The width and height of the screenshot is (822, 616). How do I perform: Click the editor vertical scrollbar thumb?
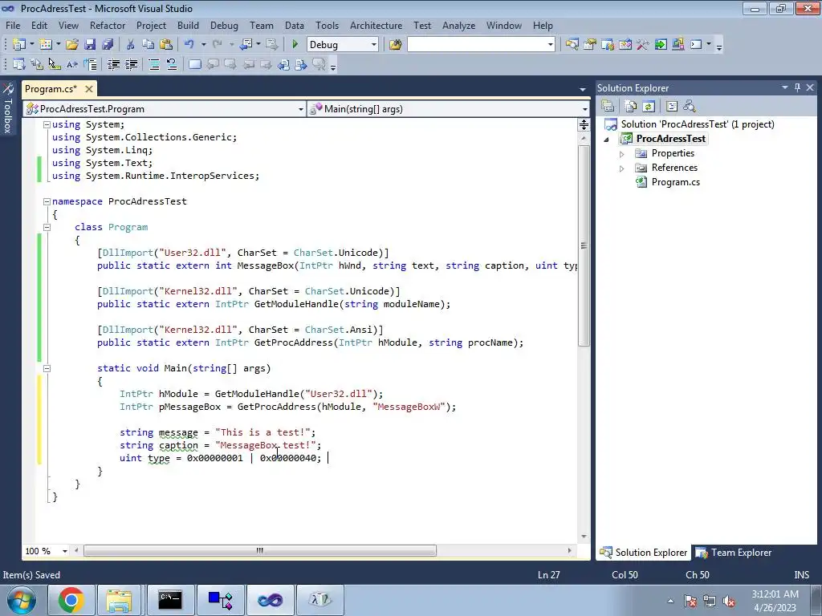point(584,245)
